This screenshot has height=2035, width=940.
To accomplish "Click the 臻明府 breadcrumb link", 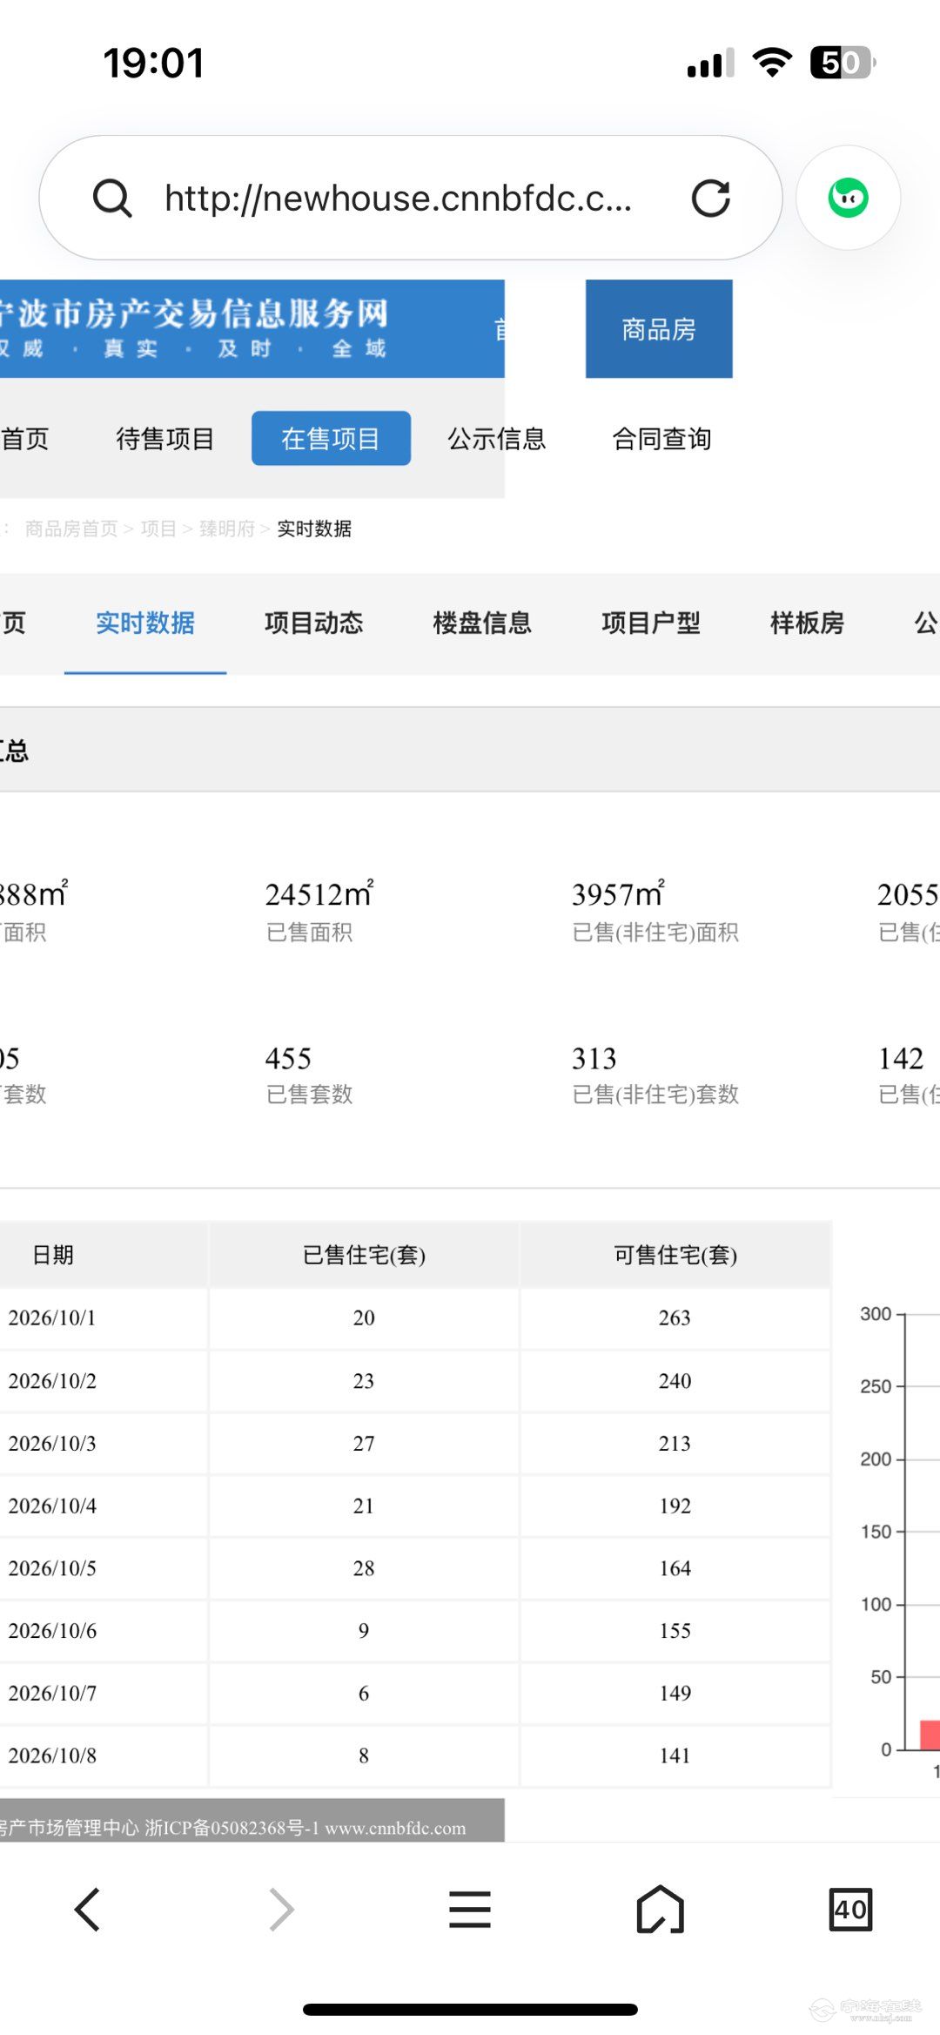I will [227, 529].
